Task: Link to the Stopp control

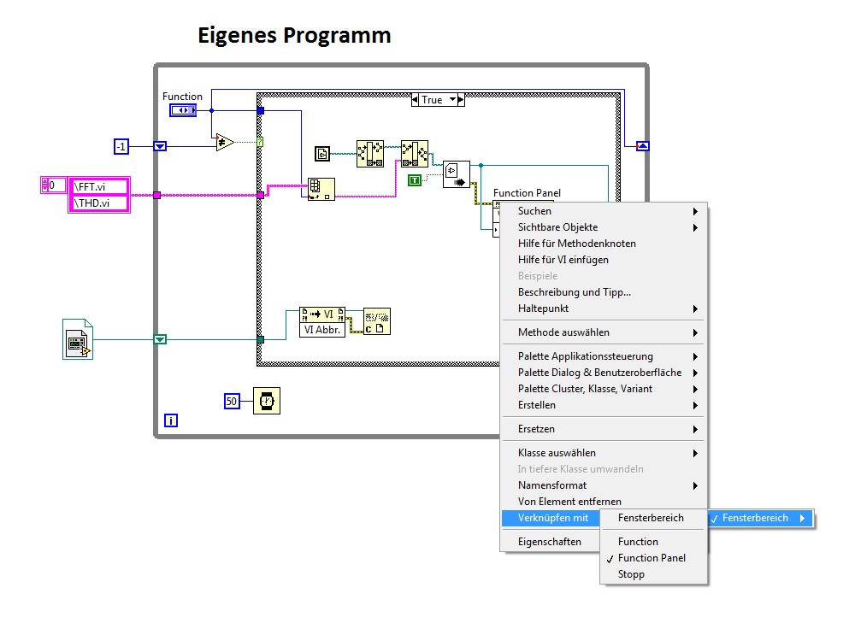Action: [x=654, y=574]
